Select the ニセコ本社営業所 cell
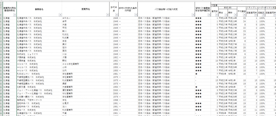 click(x=71, y=64)
